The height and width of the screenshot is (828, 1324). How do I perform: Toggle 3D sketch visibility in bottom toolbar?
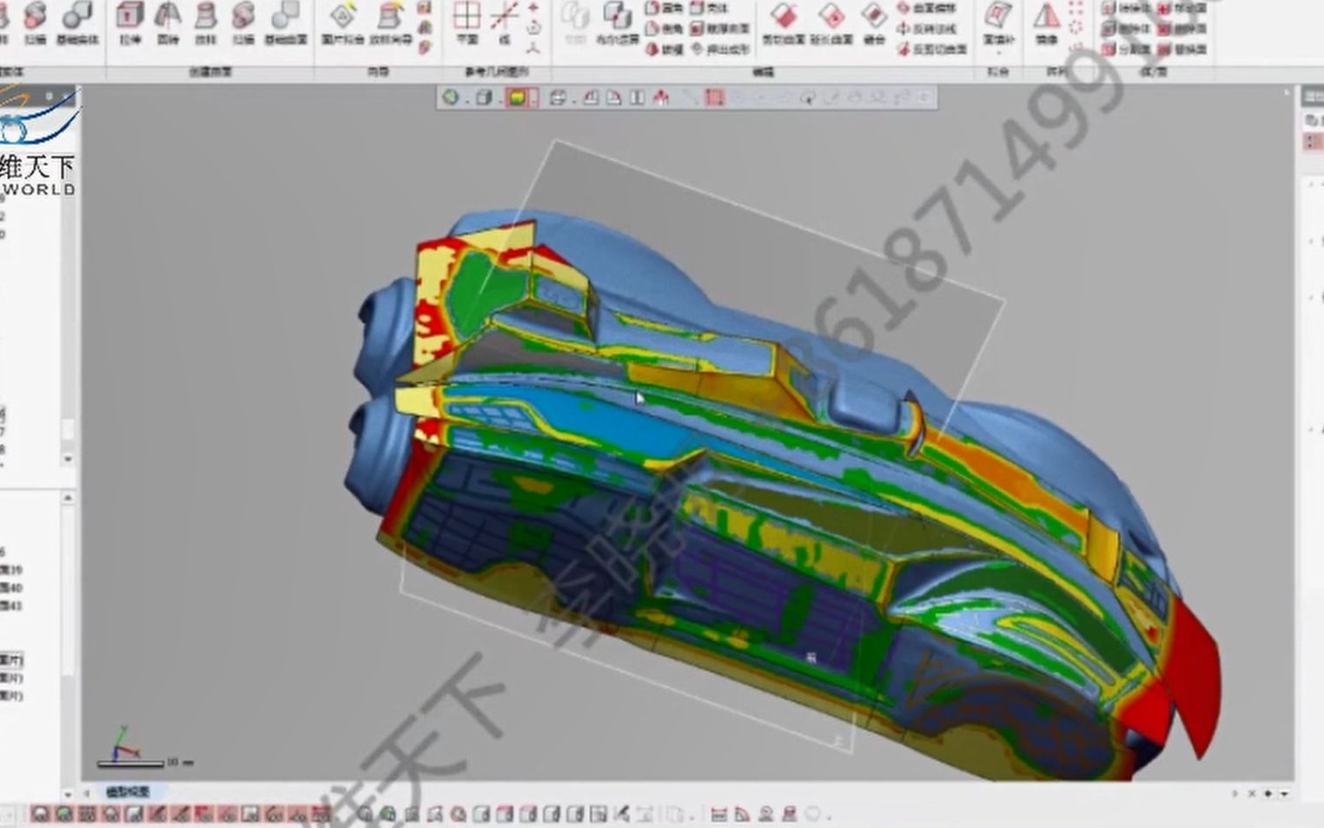pos(181,814)
